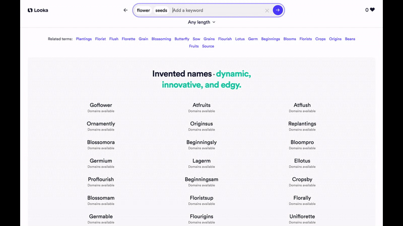Screen dimensions: 403x226
Task: Pick the related term Blossoming
Action: (x=161, y=39)
